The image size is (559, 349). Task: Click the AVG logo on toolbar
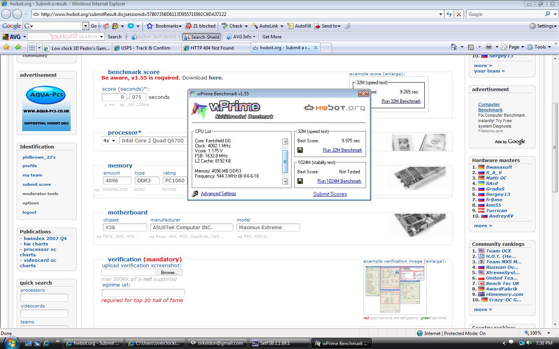tap(12, 37)
